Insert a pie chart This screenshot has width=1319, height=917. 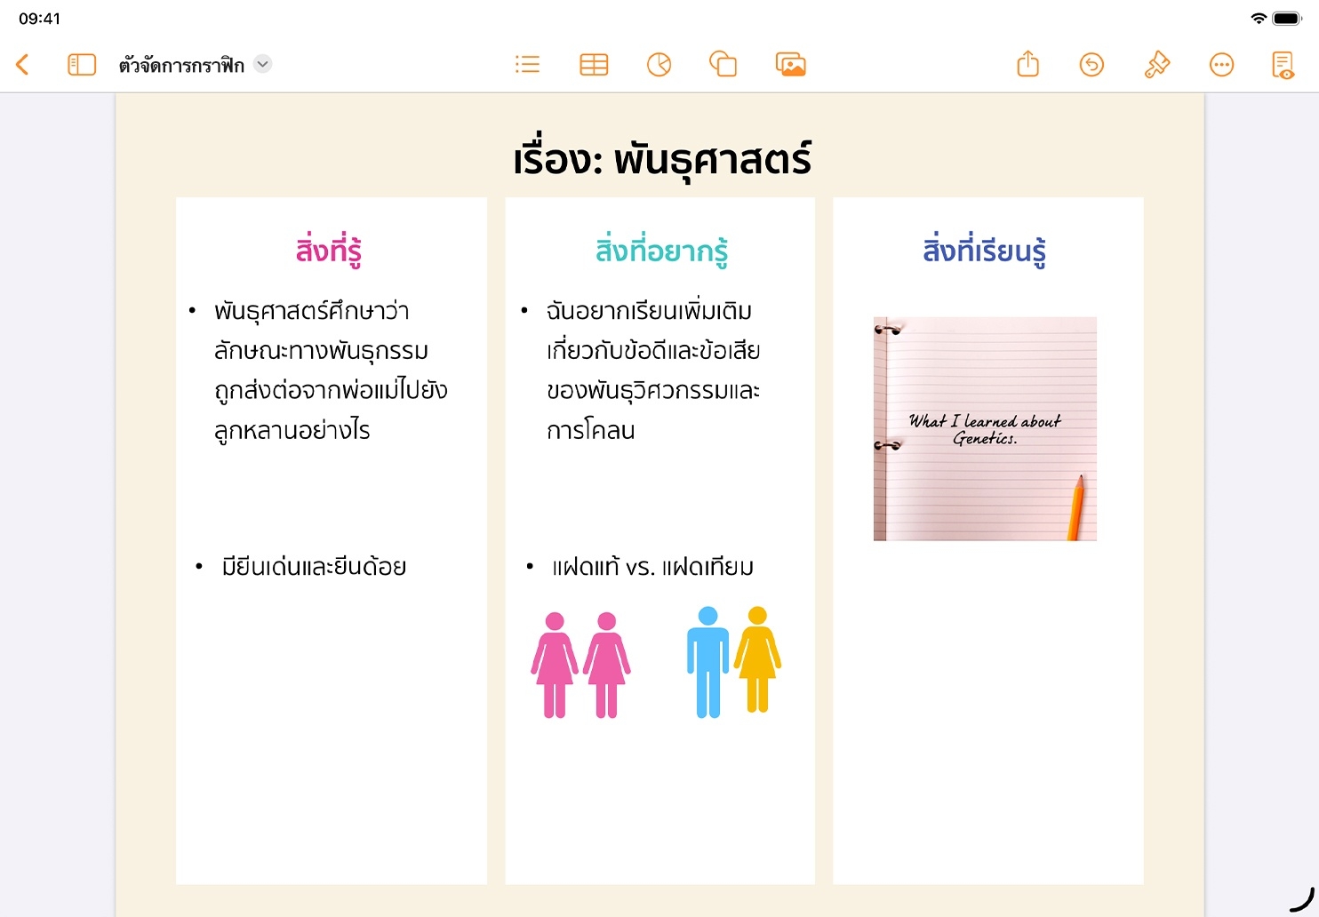click(659, 64)
